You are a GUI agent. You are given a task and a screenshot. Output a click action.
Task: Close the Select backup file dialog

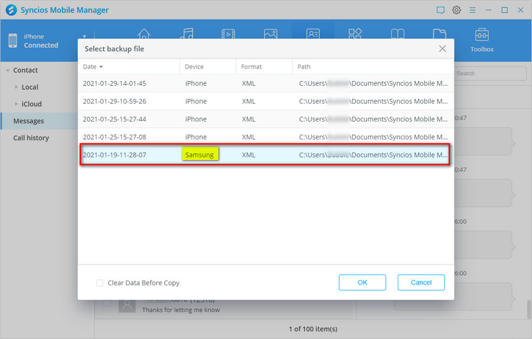coord(442,49)
